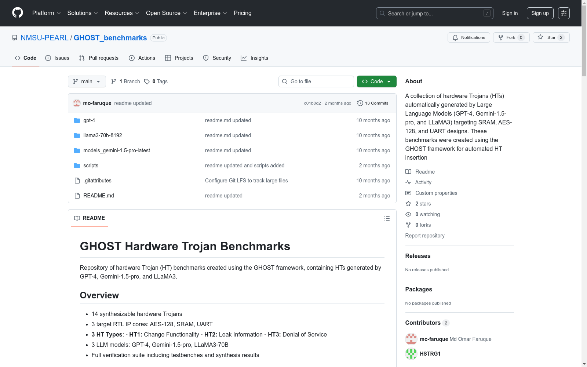The image size is (587, 367).
Task: Open the green Code dropdown button
Action: 377,81
